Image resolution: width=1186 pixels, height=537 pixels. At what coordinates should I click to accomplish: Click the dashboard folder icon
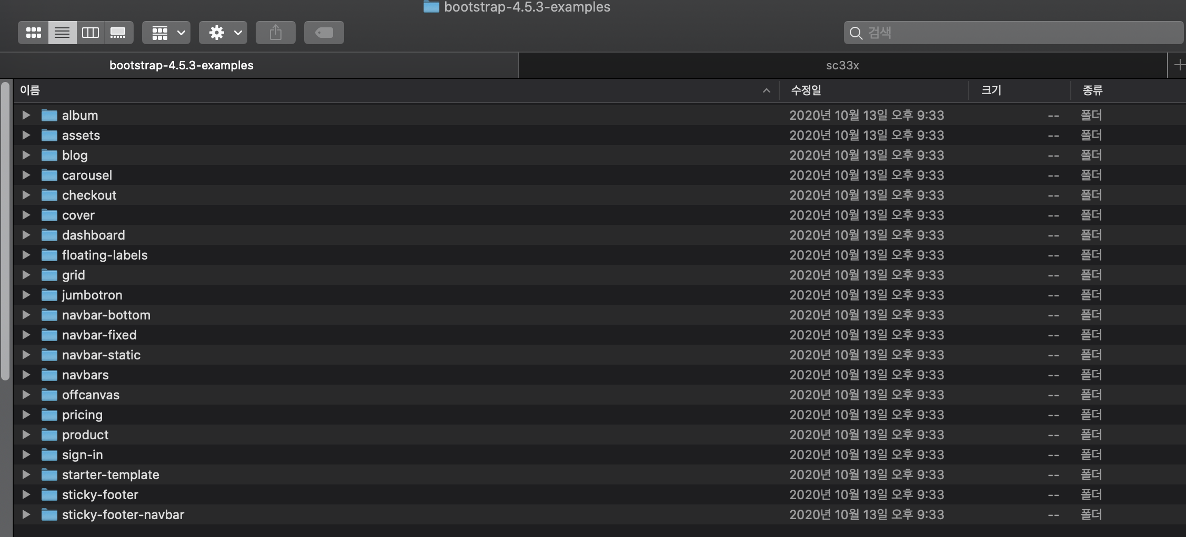pyautogui.click(x=49, y=235)
